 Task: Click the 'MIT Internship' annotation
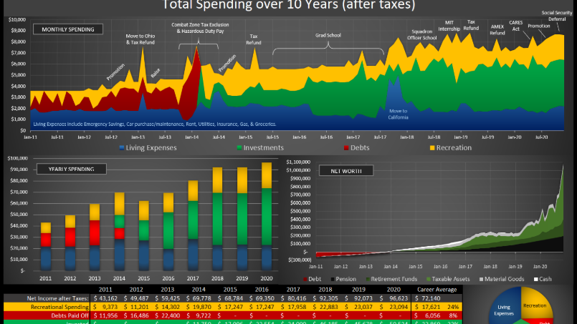point(449,26)
